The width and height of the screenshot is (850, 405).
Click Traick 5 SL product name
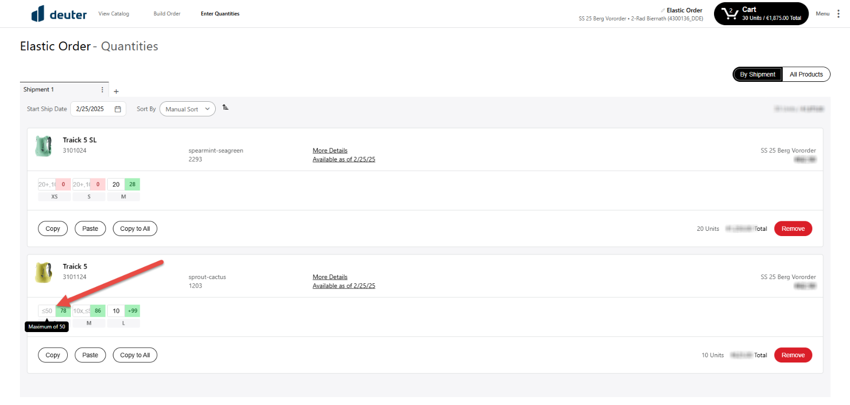(x=80, y=140)
